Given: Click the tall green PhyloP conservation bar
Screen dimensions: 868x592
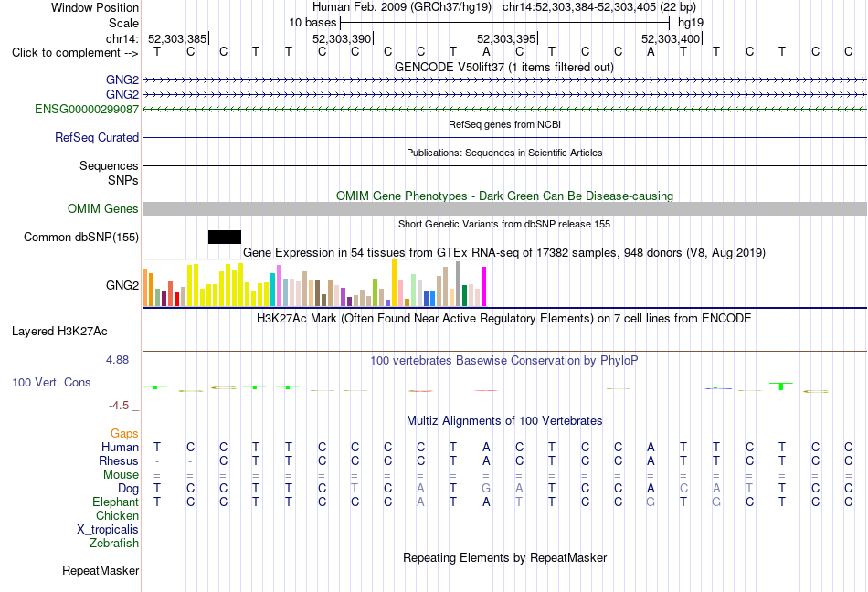Looking at the screenshot, I should 781,386.
